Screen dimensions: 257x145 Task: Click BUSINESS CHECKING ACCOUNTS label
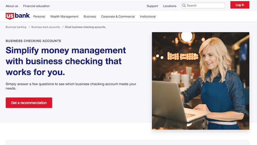[33, 41]
